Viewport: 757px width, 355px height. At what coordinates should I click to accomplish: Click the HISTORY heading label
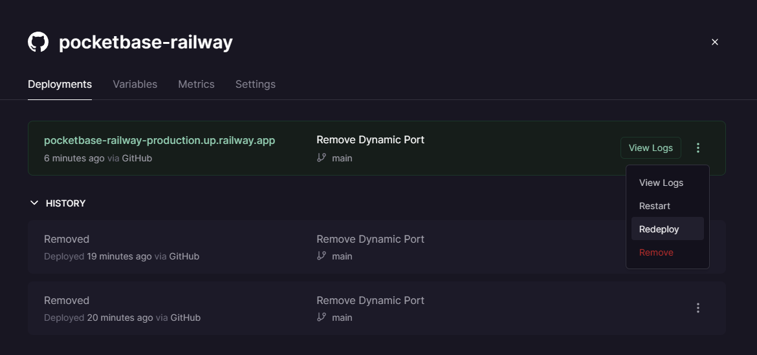(65, 203)
